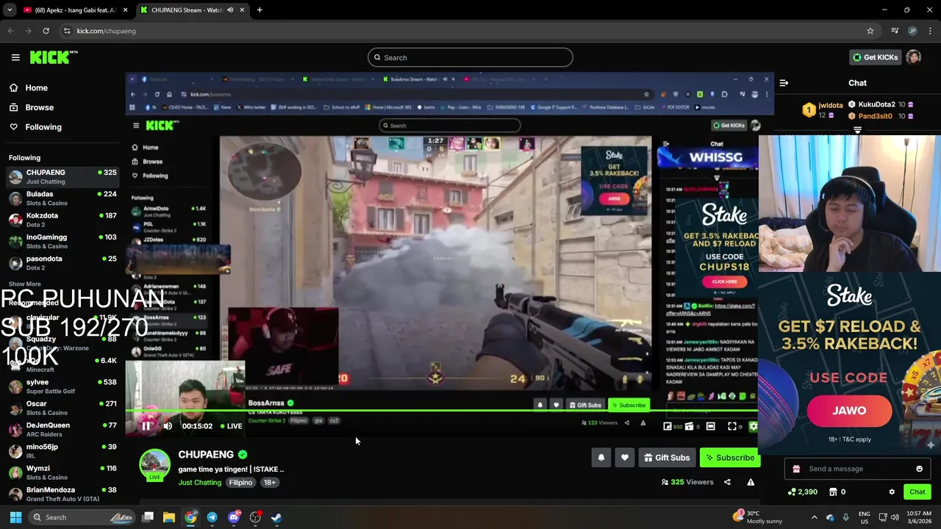Open Chrome three-dot menu

[931, 31]
